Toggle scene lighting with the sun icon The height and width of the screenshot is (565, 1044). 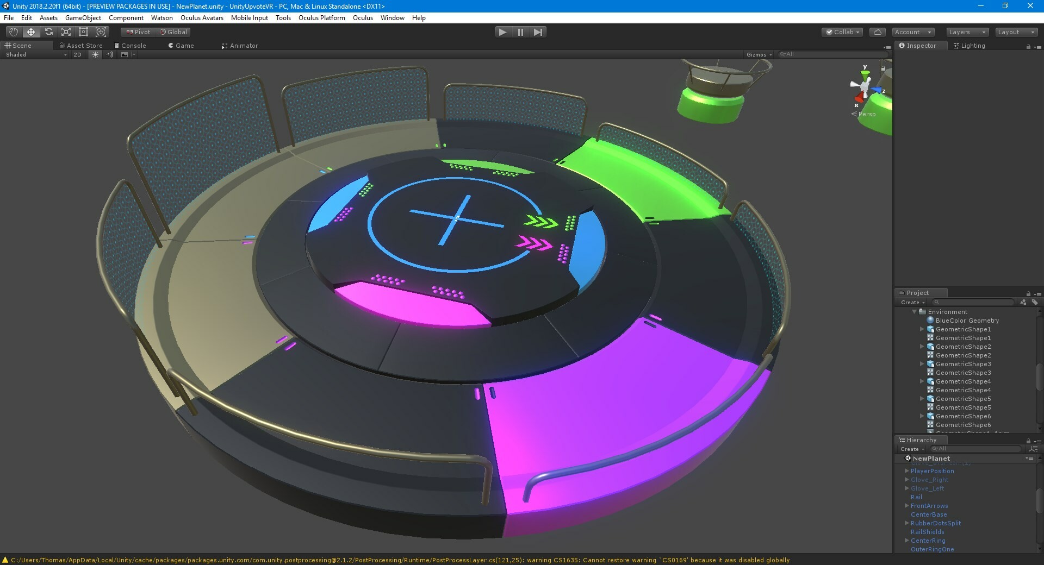click(95, 54)
